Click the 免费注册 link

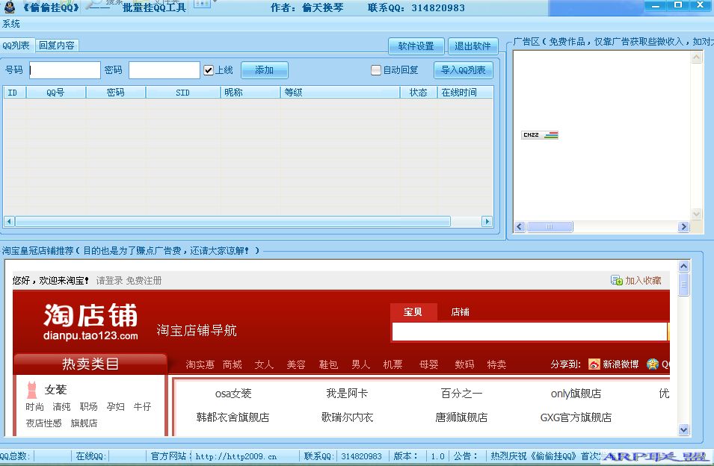coord(144,281)
